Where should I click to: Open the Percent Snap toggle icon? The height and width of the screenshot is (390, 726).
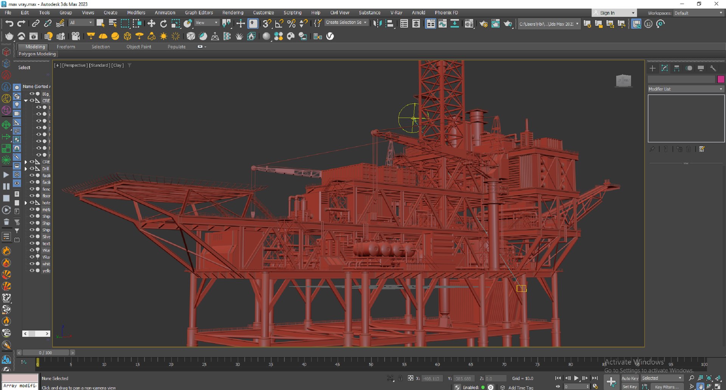coord(291,23)
